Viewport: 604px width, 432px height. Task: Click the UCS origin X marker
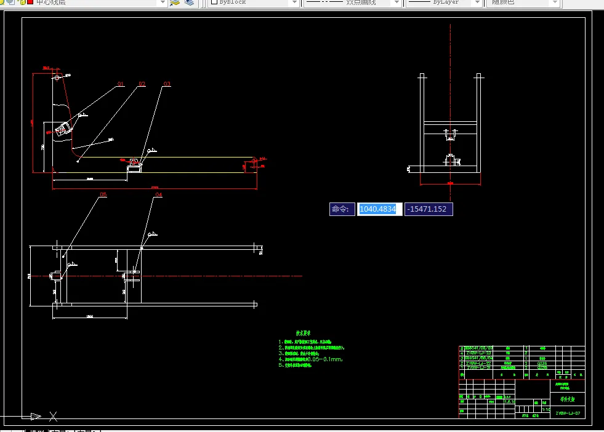tap(53, 416)
